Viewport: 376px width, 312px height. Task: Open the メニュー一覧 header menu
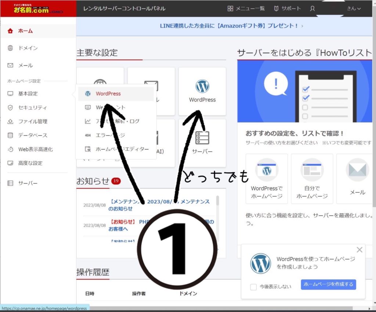pos(246,8)
